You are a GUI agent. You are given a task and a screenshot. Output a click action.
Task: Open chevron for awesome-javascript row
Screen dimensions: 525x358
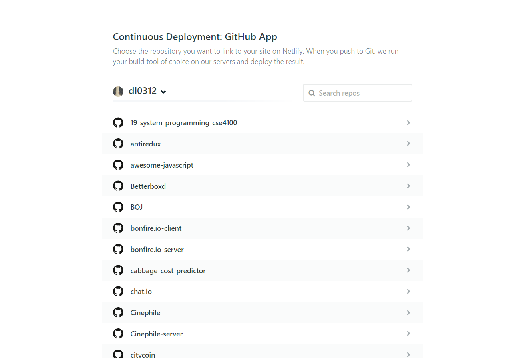point(408,165)
